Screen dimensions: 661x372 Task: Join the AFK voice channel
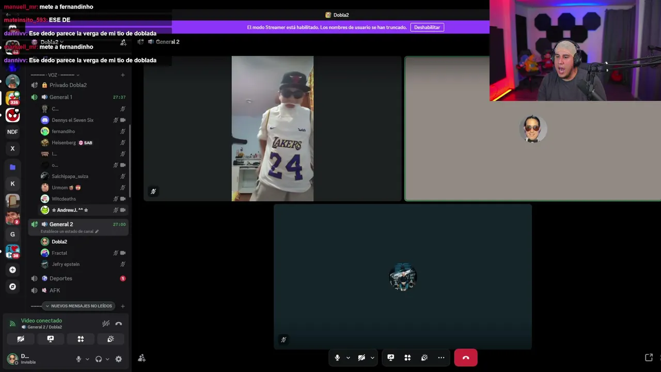[x=78, y=290]
